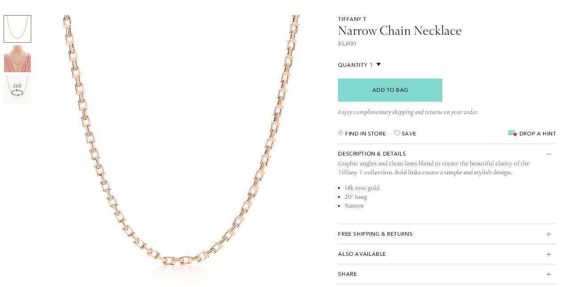
Task: Expand the Share section heading
Action: (x=347, y=274)
